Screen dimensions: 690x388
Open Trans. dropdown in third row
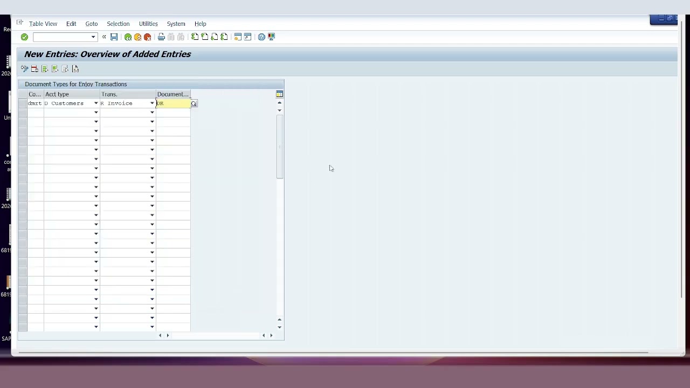tap(152, 122)
